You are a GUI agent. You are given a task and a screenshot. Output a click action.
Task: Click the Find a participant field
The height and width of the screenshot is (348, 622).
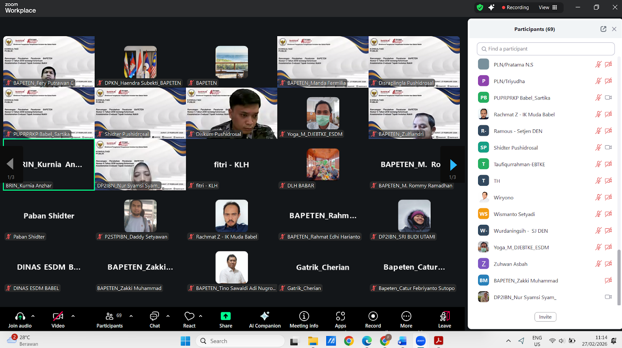click(545, 49)
